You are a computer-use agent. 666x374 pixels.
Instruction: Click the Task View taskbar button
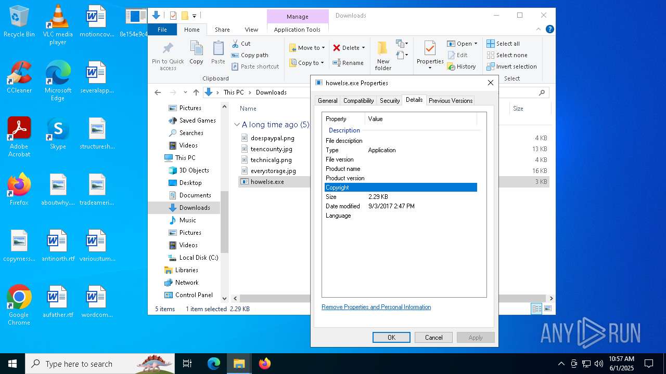(187, 364)
